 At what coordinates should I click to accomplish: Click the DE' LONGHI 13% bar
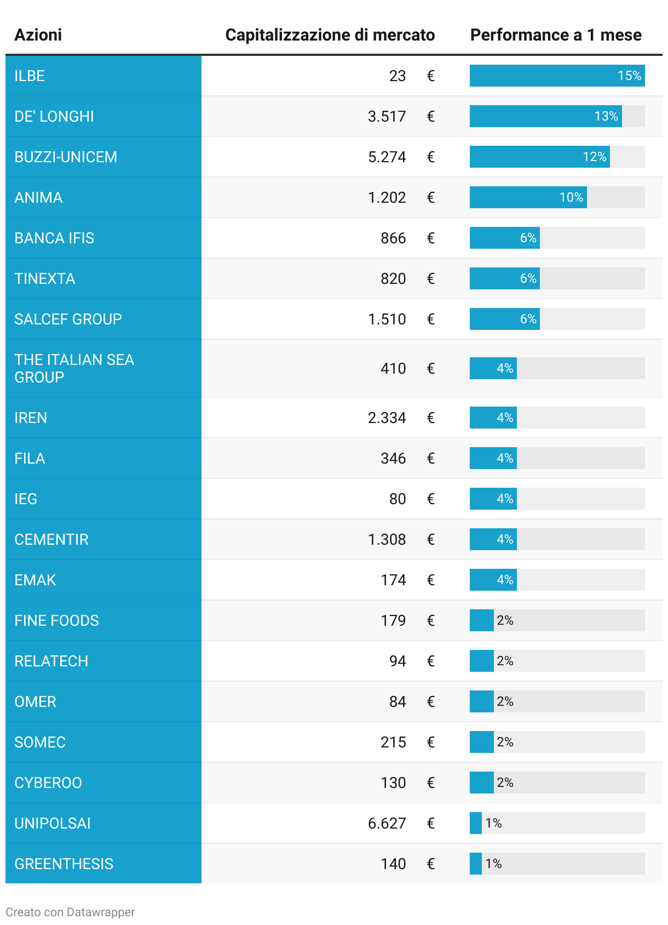click(x=546, y=116)
